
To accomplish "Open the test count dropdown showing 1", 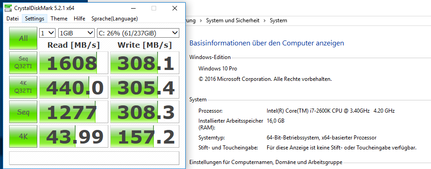I will click(x=47, y=33).
